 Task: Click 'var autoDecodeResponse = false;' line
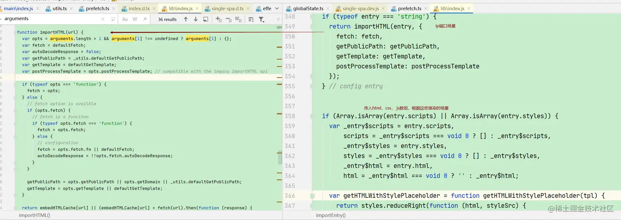62,52
